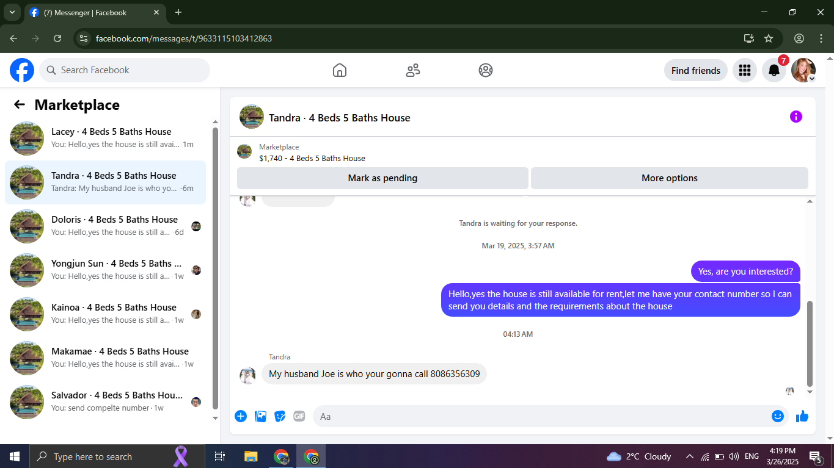
Task: Open the taskbar clock and date
Action: tap(784, 456)
